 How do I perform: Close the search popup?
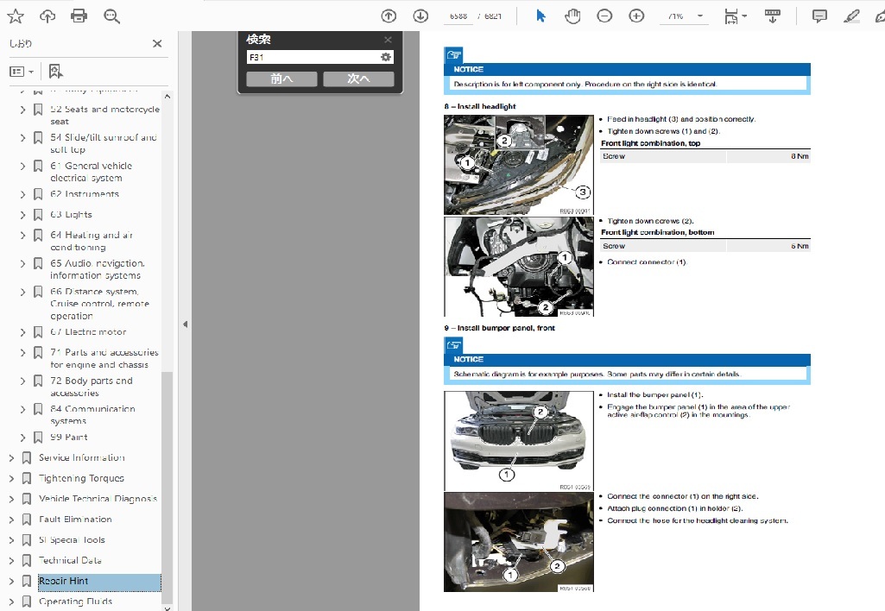(388, 40)
